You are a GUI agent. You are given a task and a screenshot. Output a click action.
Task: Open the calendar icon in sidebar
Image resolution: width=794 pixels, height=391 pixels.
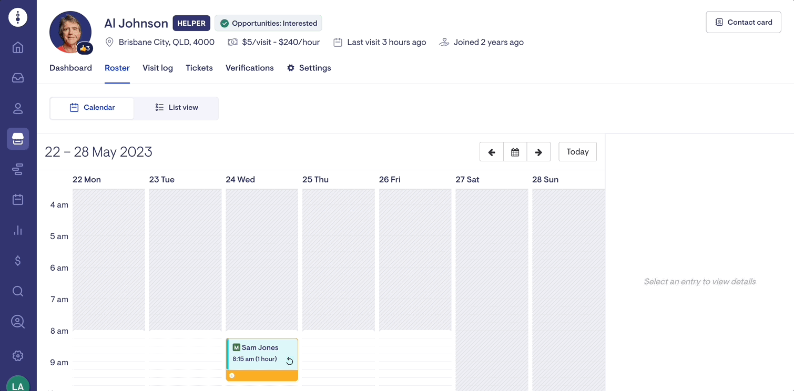18,200
